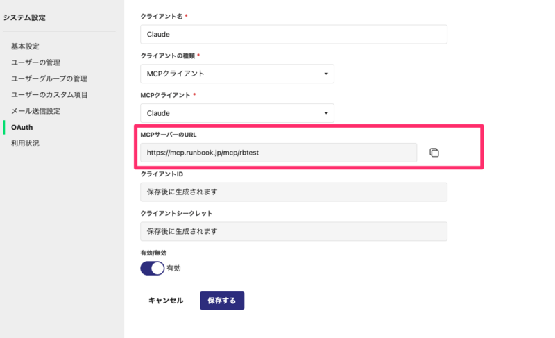Image resolution: width=555 pixels, height=338 pixels.
Task: Click the クライアントID label
Action: click(x=162, y=174)
